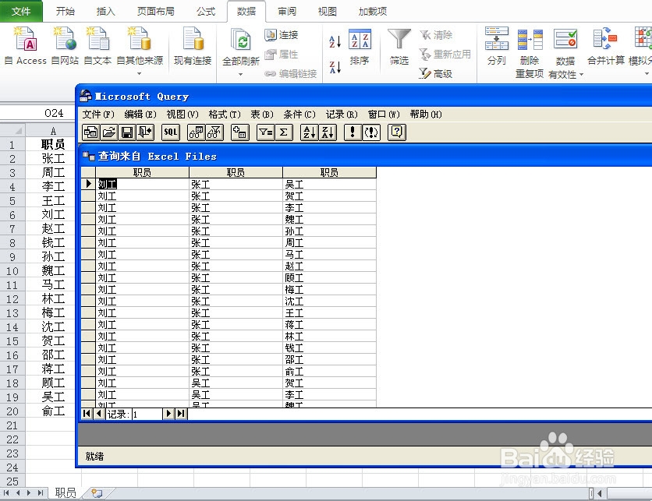The image size is (652, 501).
Task: Switch to Excel Formulas tab
Action: (x=206, y=11)
